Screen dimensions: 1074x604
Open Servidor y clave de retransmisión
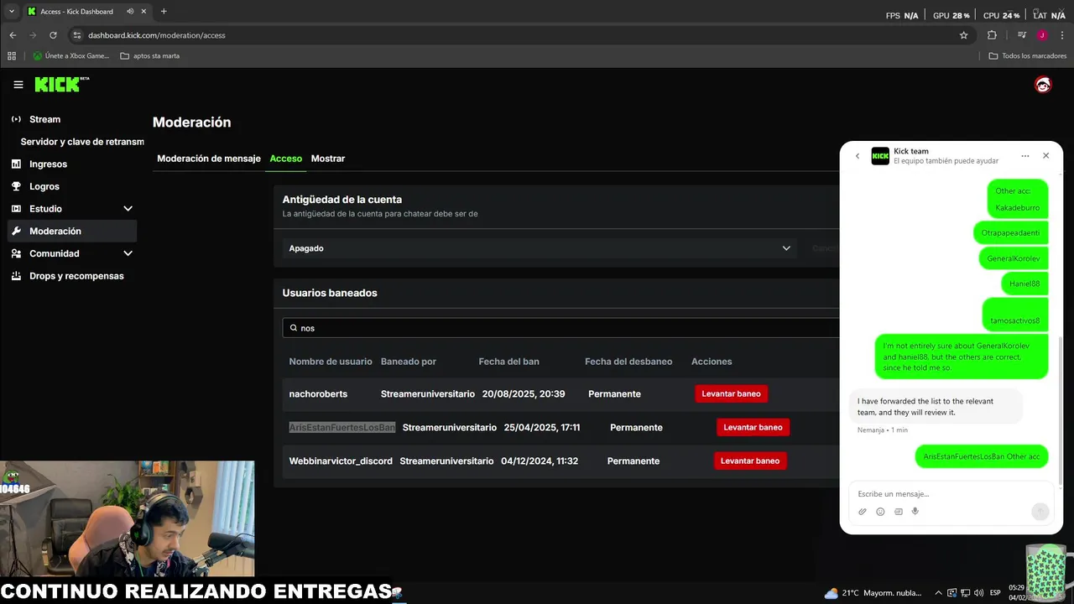click(x=82, y=142)
